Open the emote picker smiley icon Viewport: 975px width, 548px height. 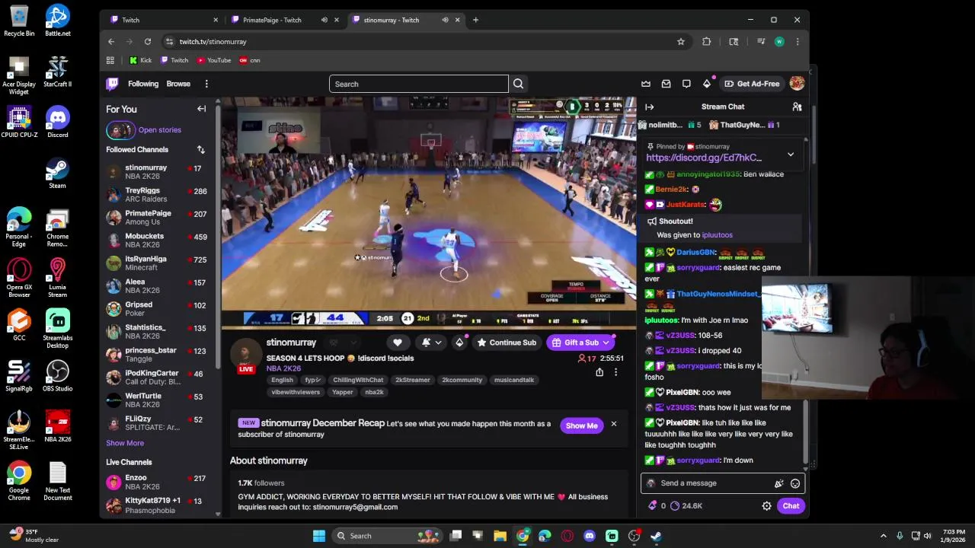(x=795, y=483)
